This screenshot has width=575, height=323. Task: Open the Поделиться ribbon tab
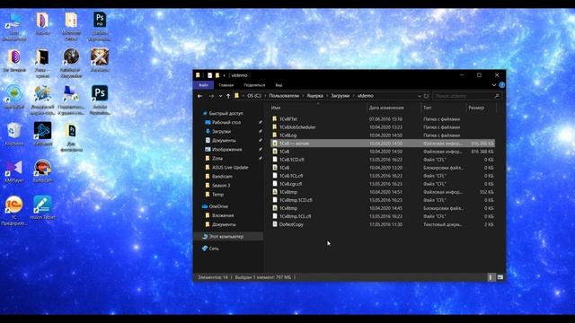254,85
